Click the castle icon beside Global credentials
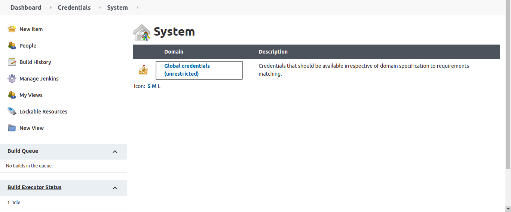This screenshot has height=212, width=511. click(x=143, y=70)
